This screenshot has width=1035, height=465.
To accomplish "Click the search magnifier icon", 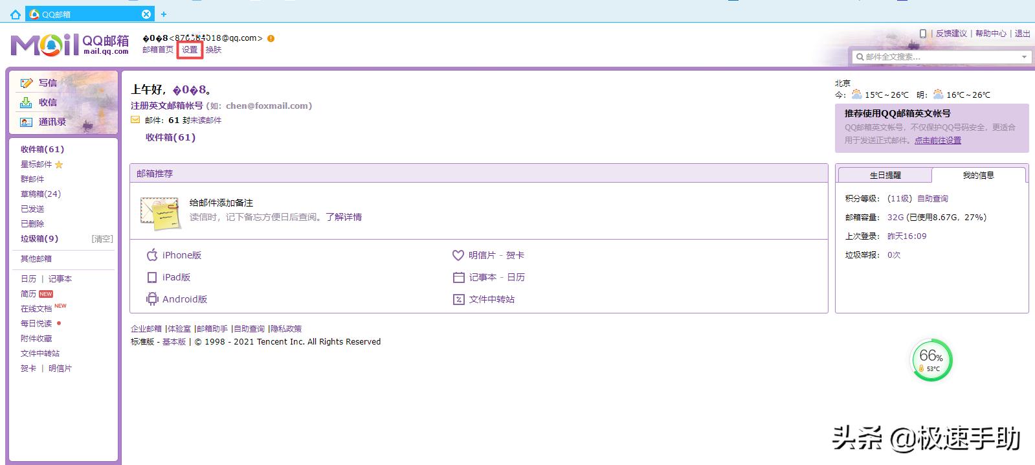I will click(x=860, y=57).
